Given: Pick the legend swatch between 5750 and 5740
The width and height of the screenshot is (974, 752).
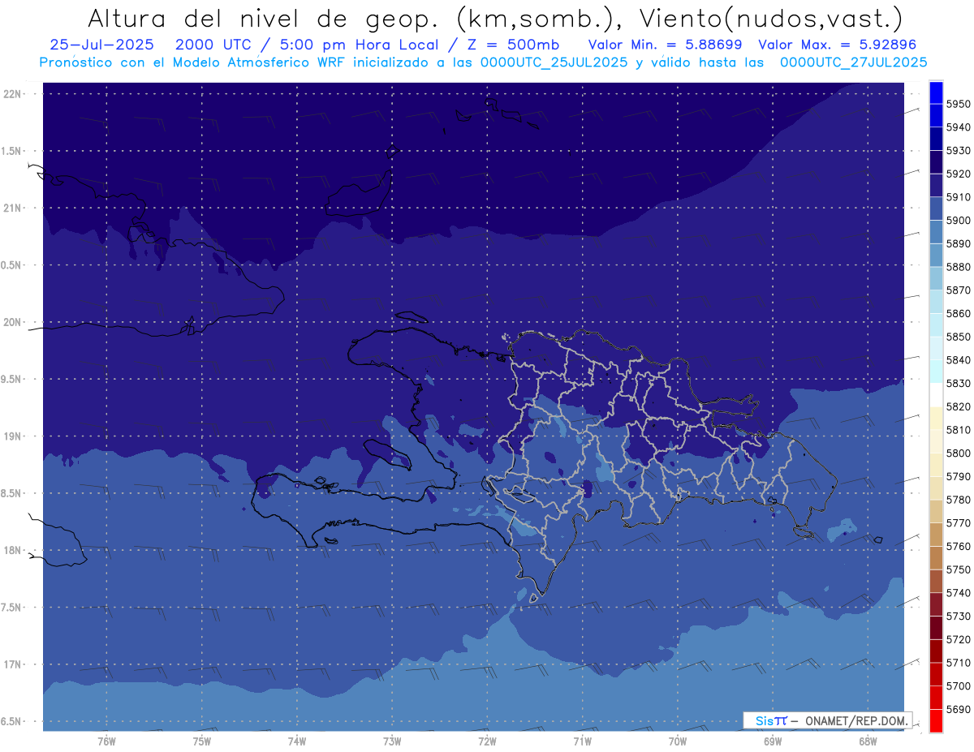Looking at the screenshot, I should (936, 581).
